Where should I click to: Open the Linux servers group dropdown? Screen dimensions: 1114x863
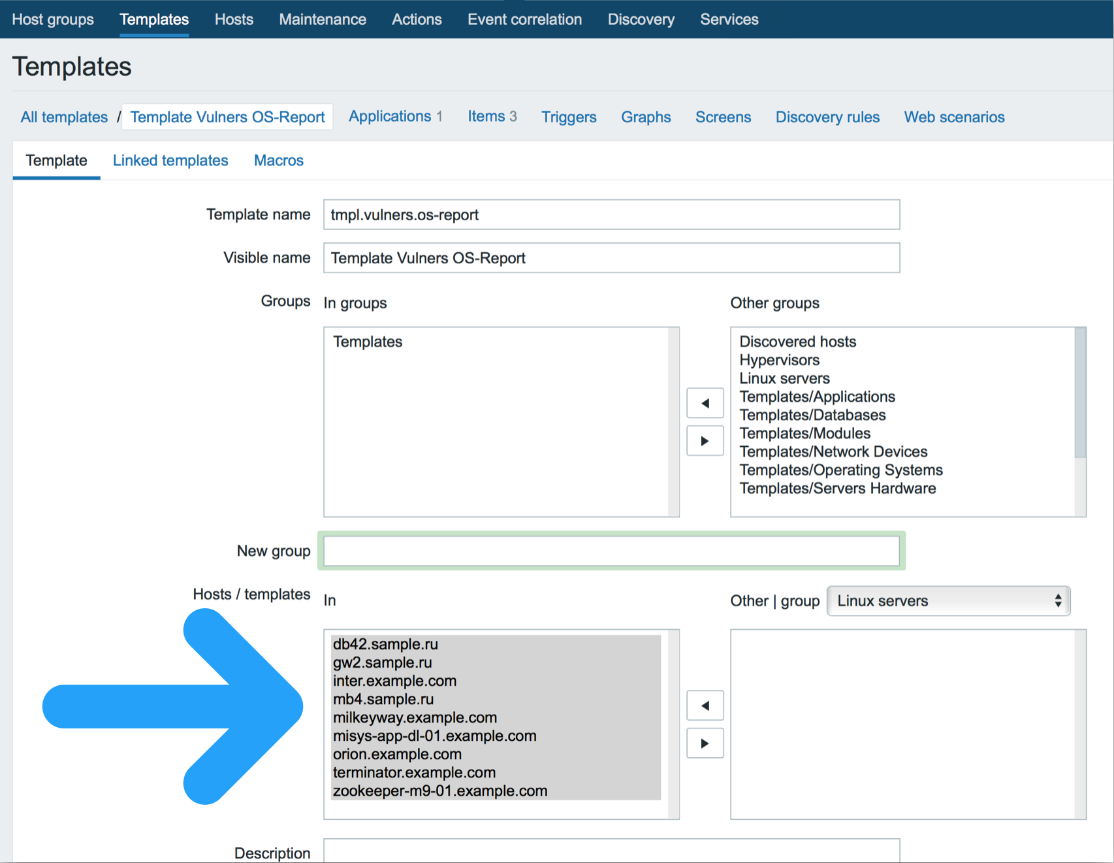click(947, 600)
